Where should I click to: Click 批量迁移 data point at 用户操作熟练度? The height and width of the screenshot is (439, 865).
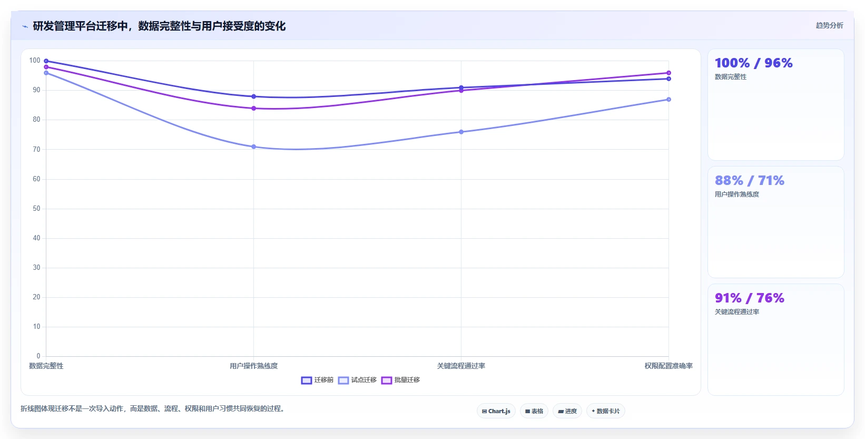point(254,109)
